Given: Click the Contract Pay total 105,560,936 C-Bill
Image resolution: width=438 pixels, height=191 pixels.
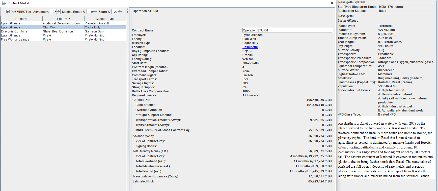Looking at the screenshot, I should coord(319,100).
